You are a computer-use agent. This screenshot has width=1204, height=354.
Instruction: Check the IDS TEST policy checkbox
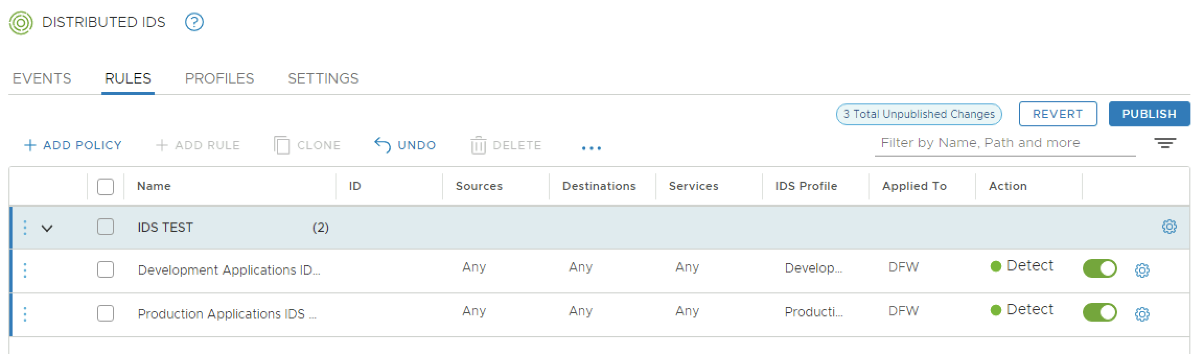[x=106, y=227]
